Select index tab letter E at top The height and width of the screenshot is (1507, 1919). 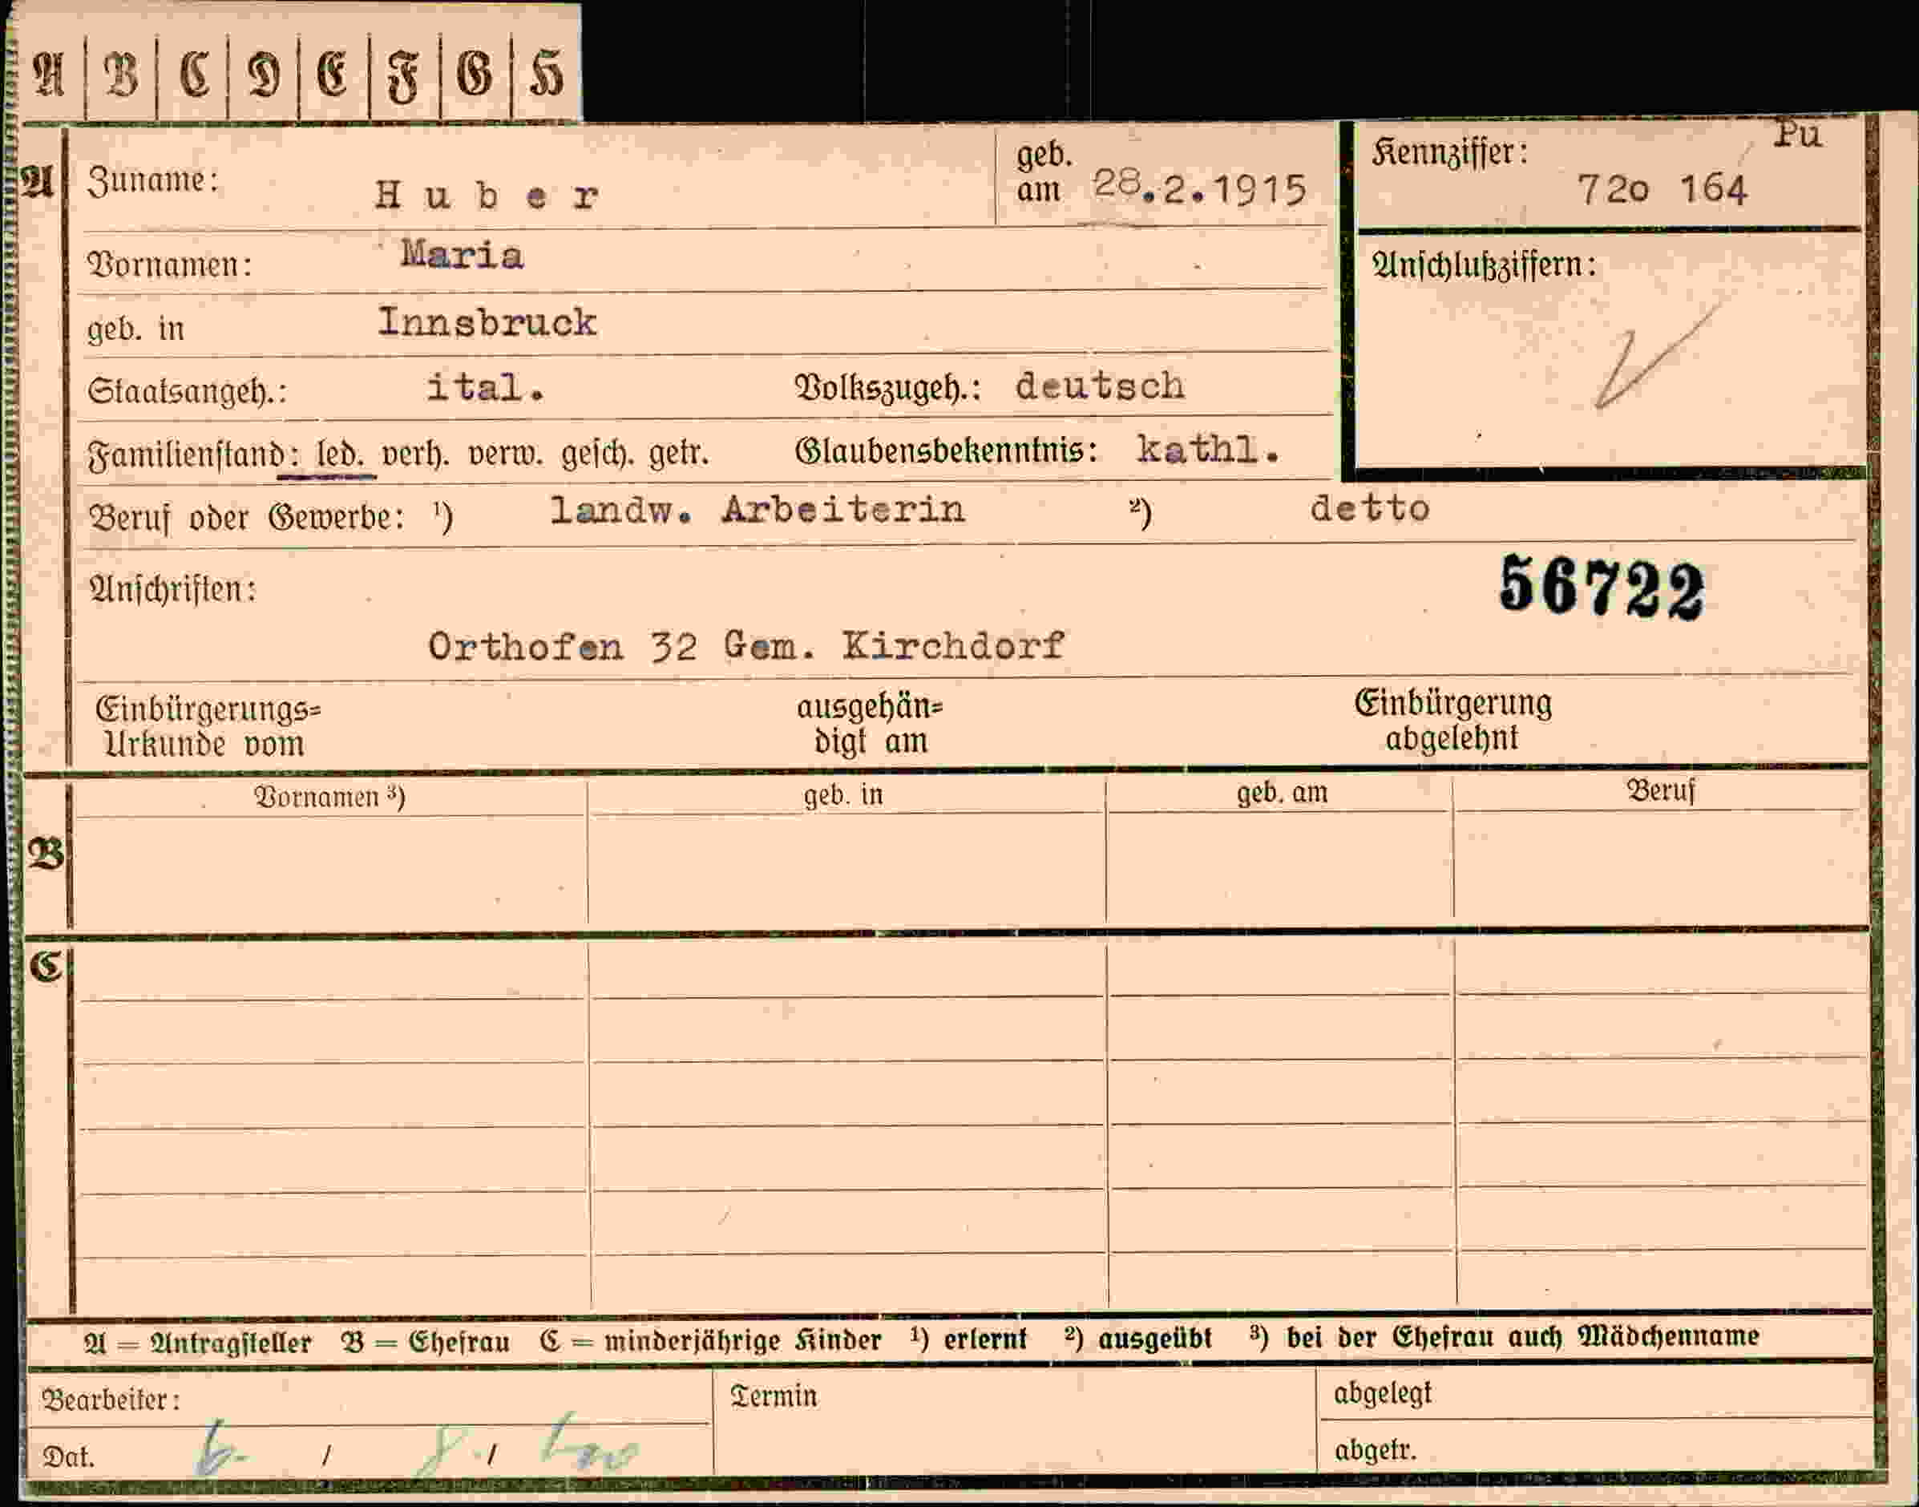pyautogui.click(x=333, y=73)
